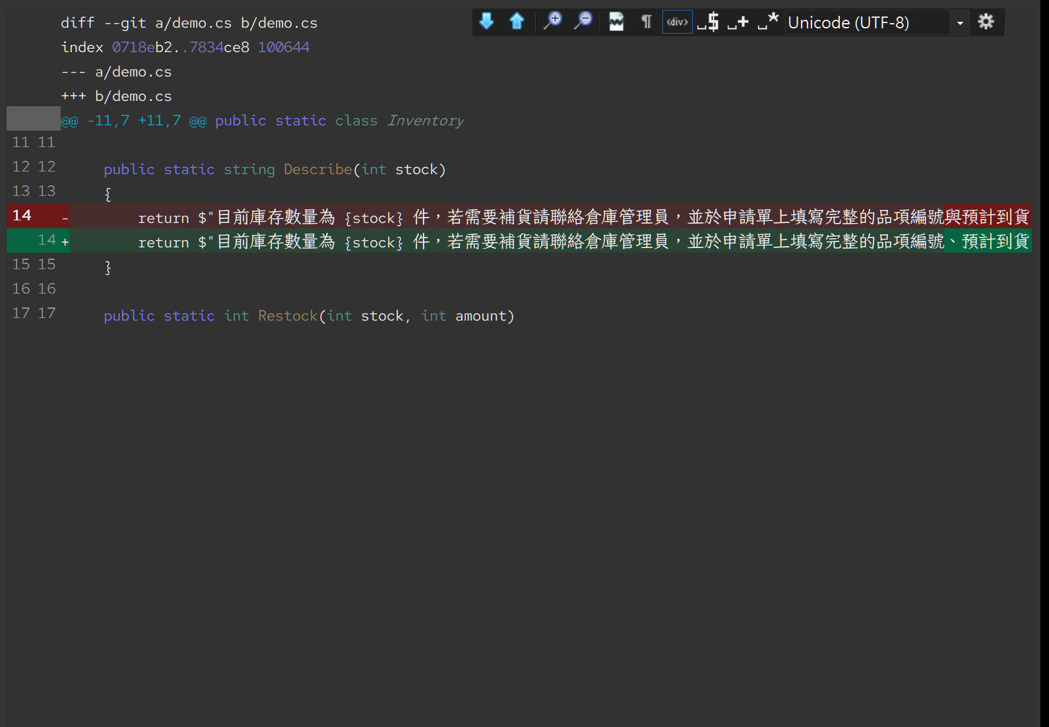Click the @@ -11,7 +11,7 @@ hunk header
The width and height of the screenshot is (1049, 727).
pyautogui.click(x=263, y=121)
